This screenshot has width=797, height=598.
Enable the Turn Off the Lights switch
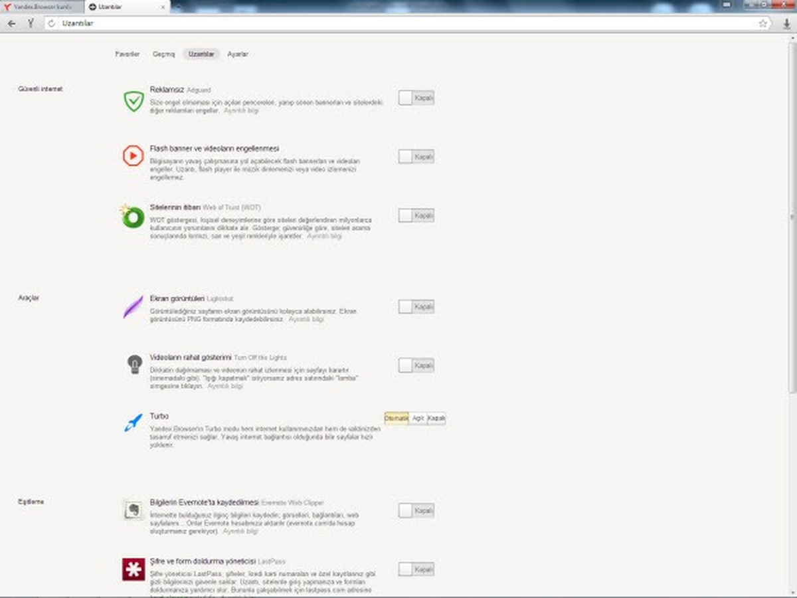[416, 365]
